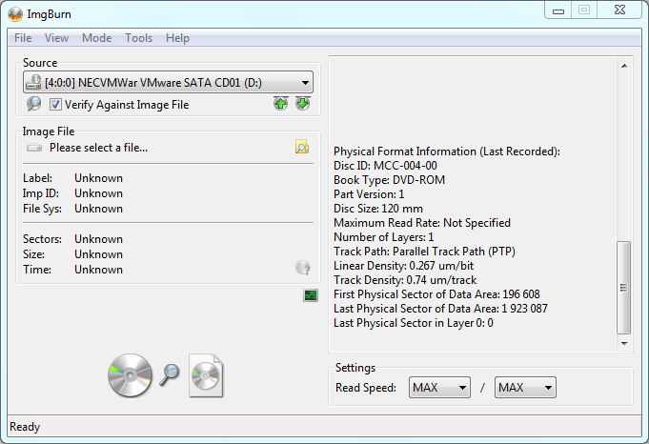Click the Time Unknown value
The height and width of the screenshot is (444, 649).
[98, 270]
